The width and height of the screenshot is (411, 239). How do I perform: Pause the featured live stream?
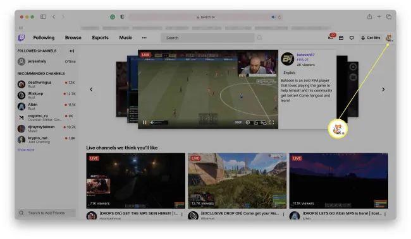point(144,122)
